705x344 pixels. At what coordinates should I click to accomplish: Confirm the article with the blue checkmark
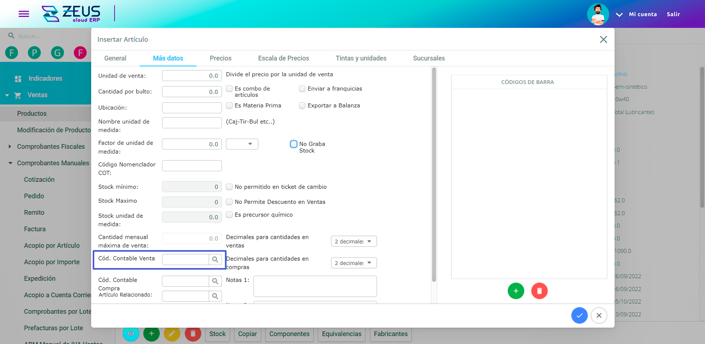579,315
